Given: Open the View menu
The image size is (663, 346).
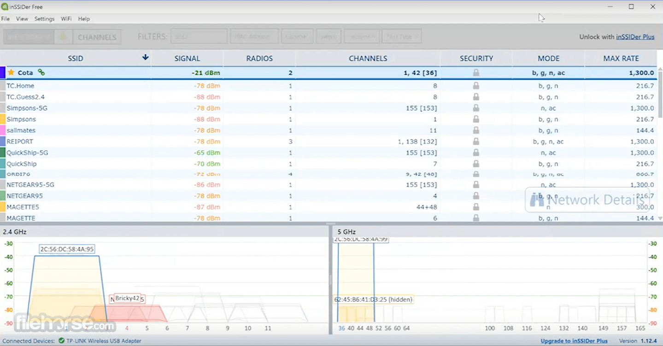Looking at the screenshot, I should click(x=22, y=19).
